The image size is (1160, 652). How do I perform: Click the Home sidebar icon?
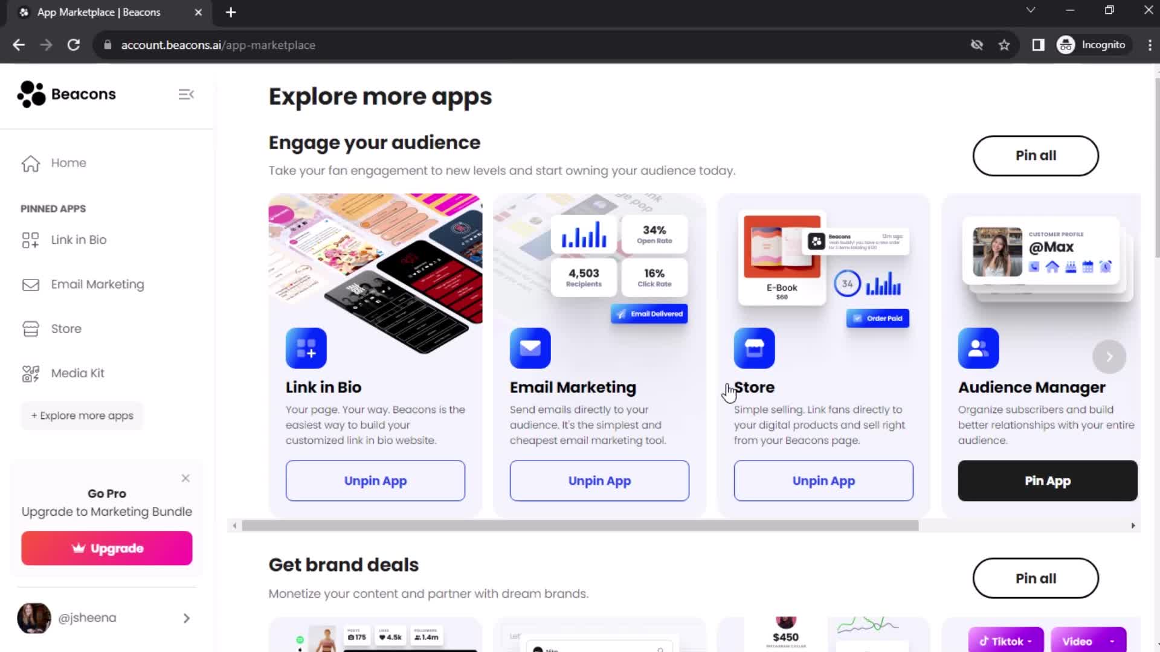30,162
